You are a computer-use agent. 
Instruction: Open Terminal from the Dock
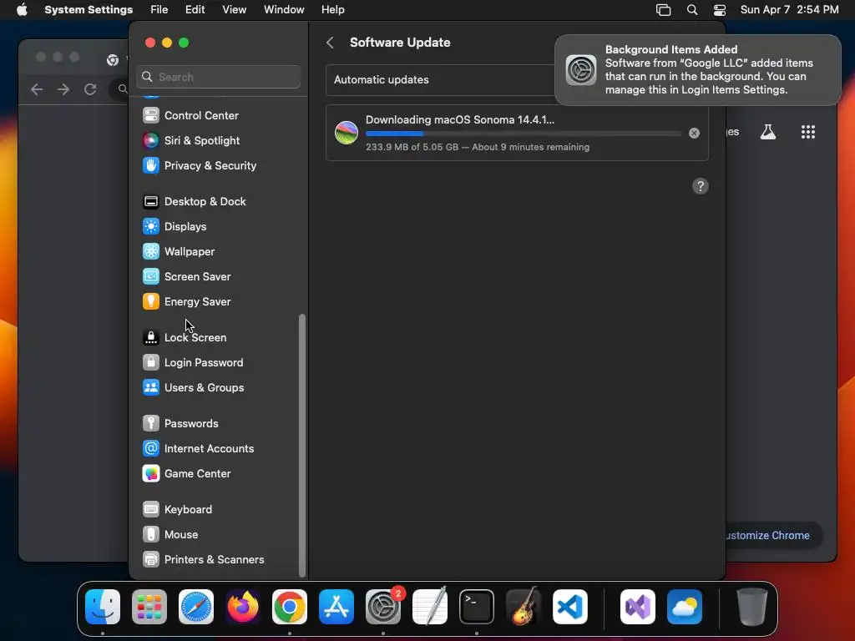(477, 607)
